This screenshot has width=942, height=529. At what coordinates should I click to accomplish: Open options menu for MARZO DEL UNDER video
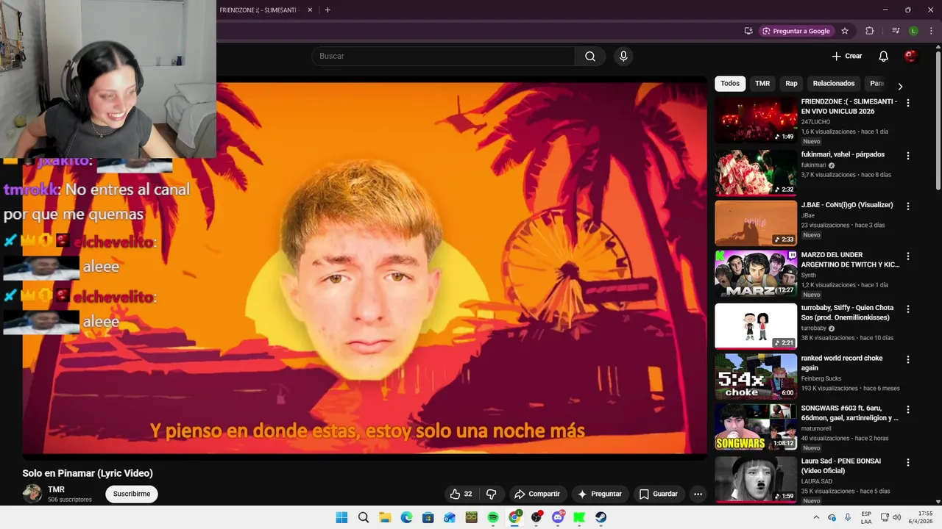(x=908, y=256)
